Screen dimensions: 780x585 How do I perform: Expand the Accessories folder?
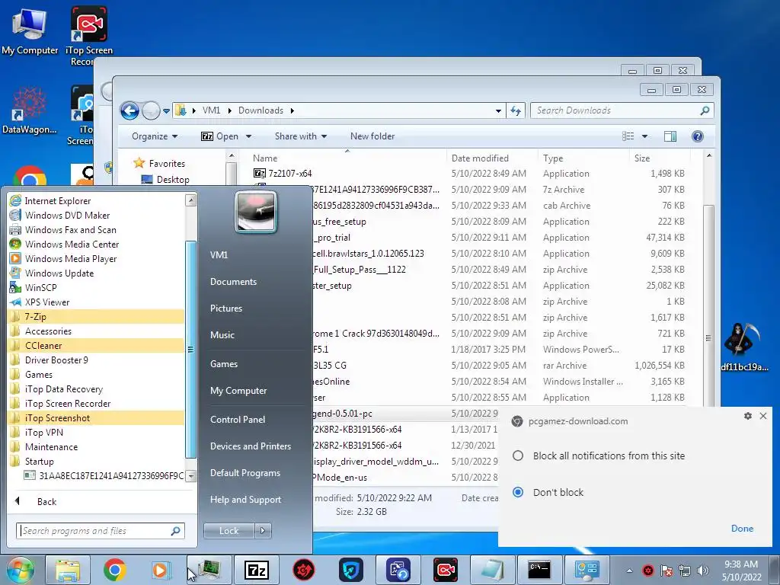97,331
